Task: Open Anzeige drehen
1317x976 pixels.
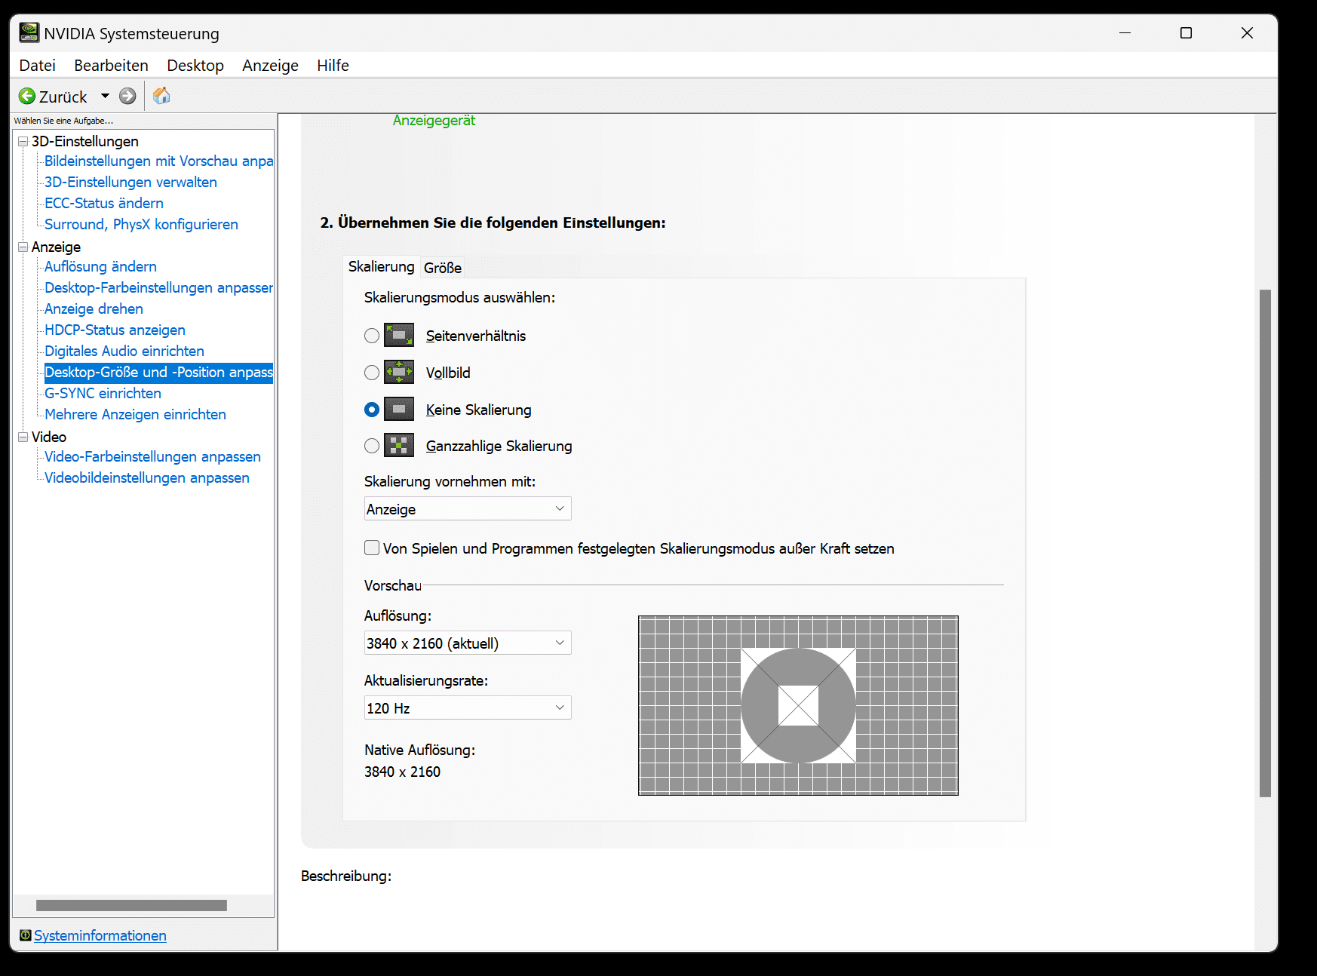Action: (94, 308)
